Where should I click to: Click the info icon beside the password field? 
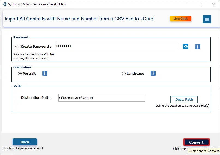pyautogui.click(x=198, y=47)
